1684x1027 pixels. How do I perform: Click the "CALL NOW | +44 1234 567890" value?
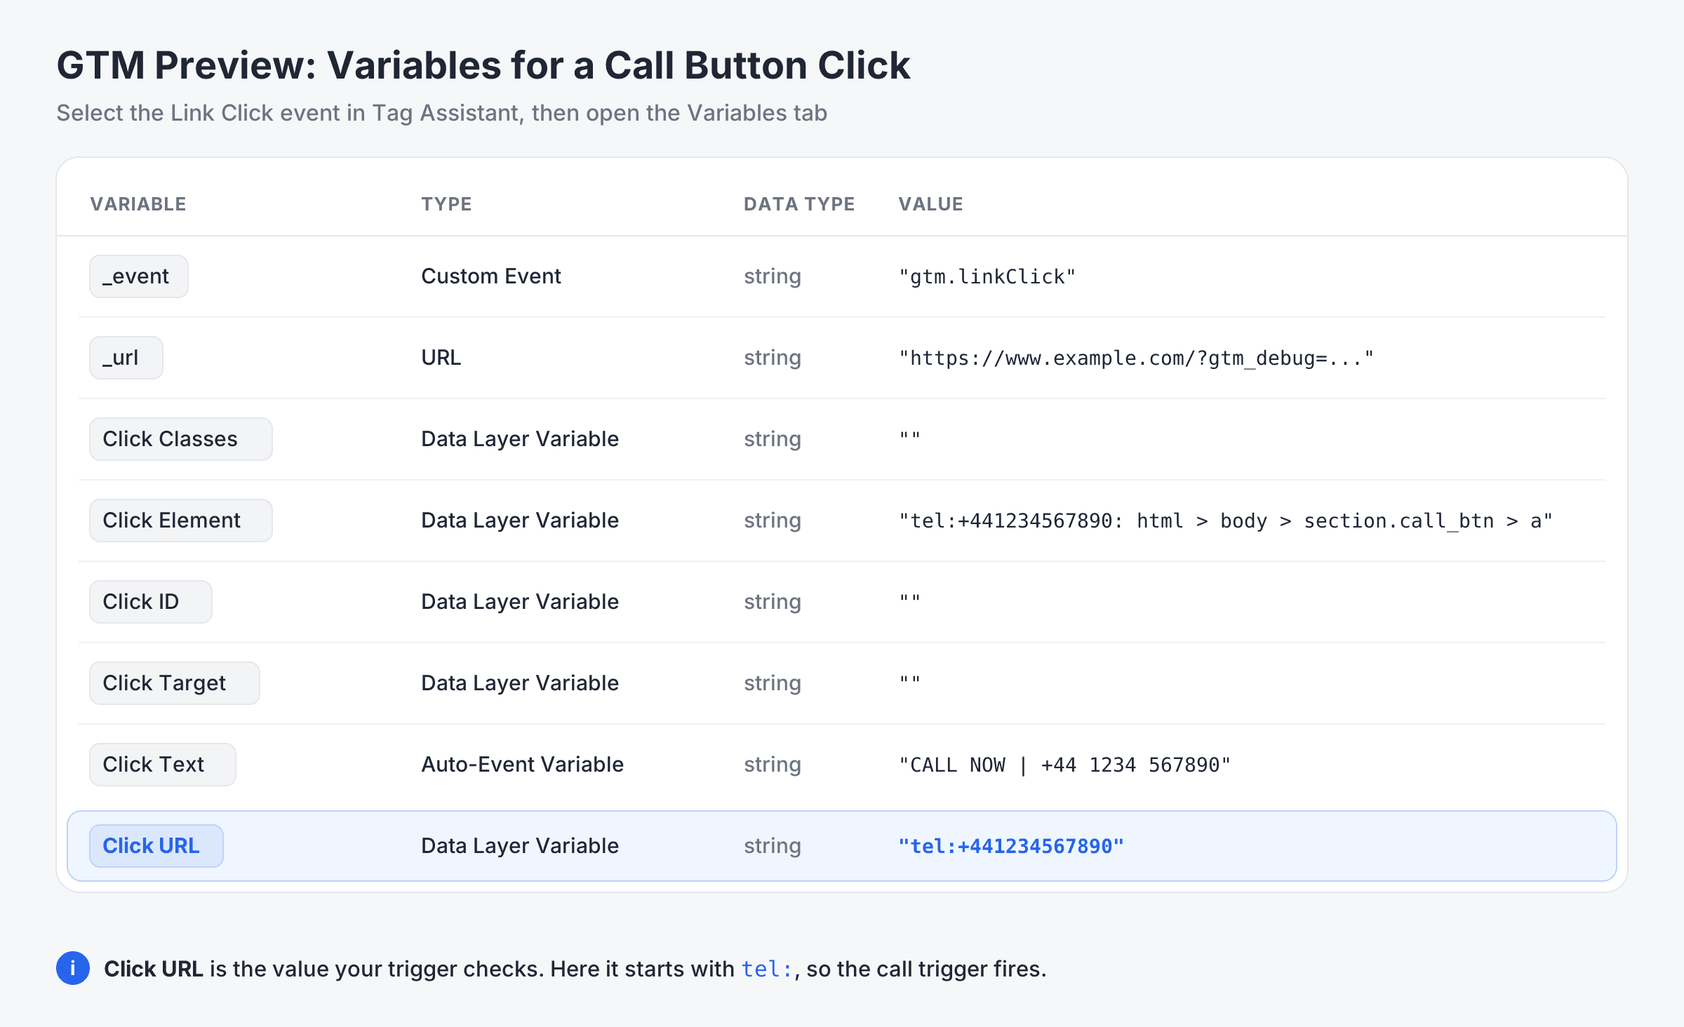pyautogui.click(x=1064, y=765)
